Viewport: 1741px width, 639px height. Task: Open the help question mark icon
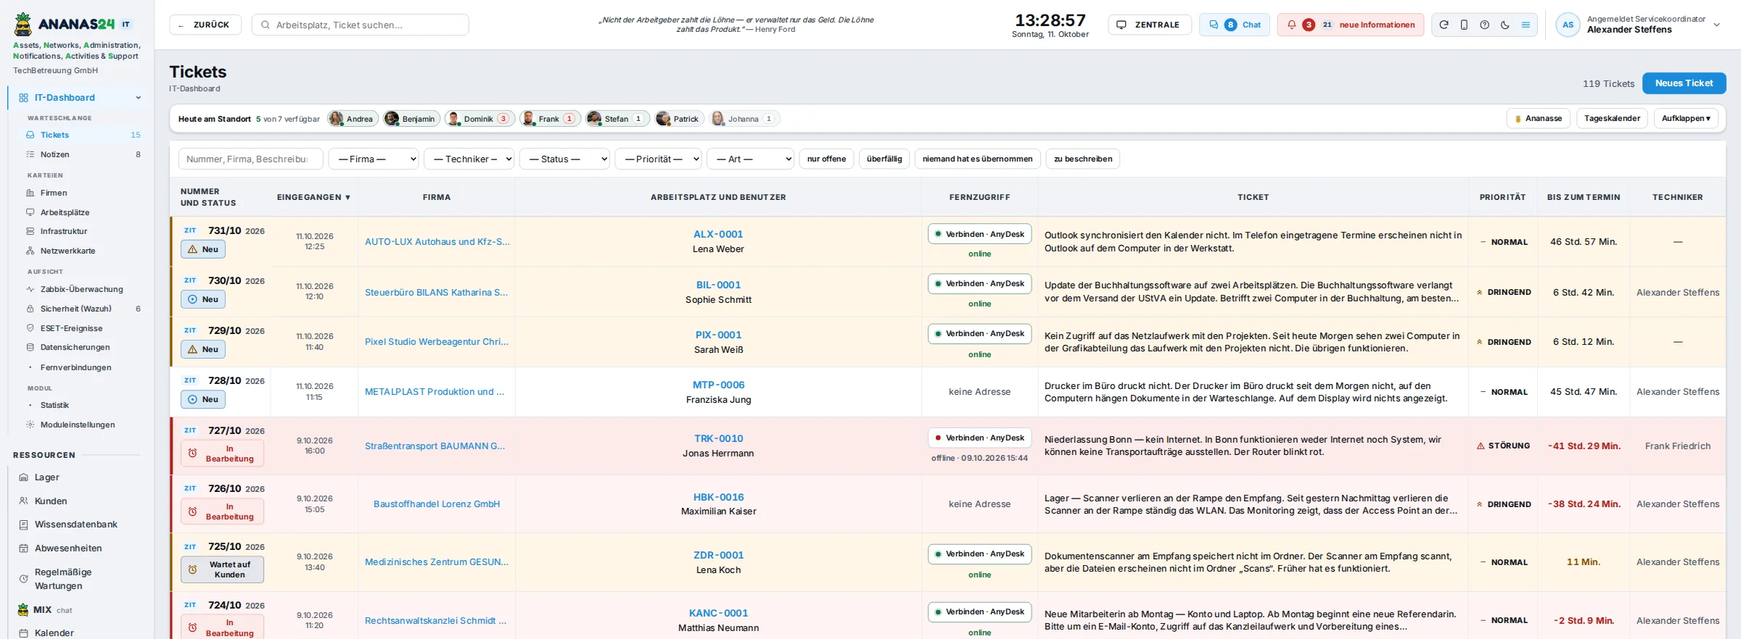tap(1485, 25)
